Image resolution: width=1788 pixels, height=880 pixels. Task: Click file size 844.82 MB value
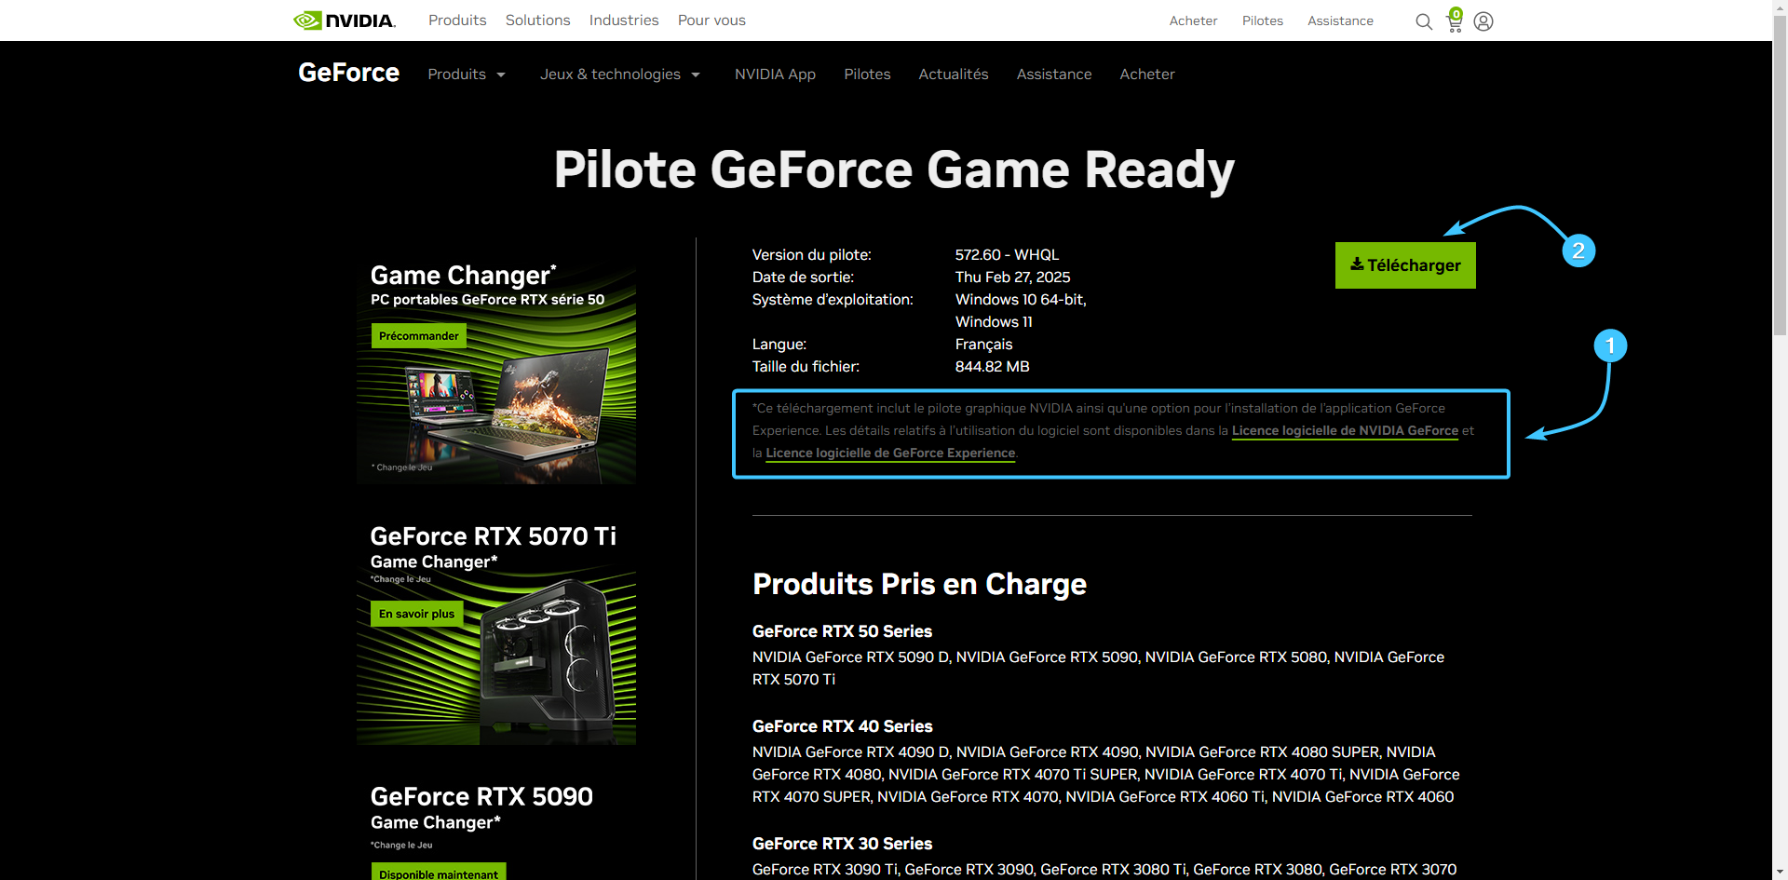[992, 367]
